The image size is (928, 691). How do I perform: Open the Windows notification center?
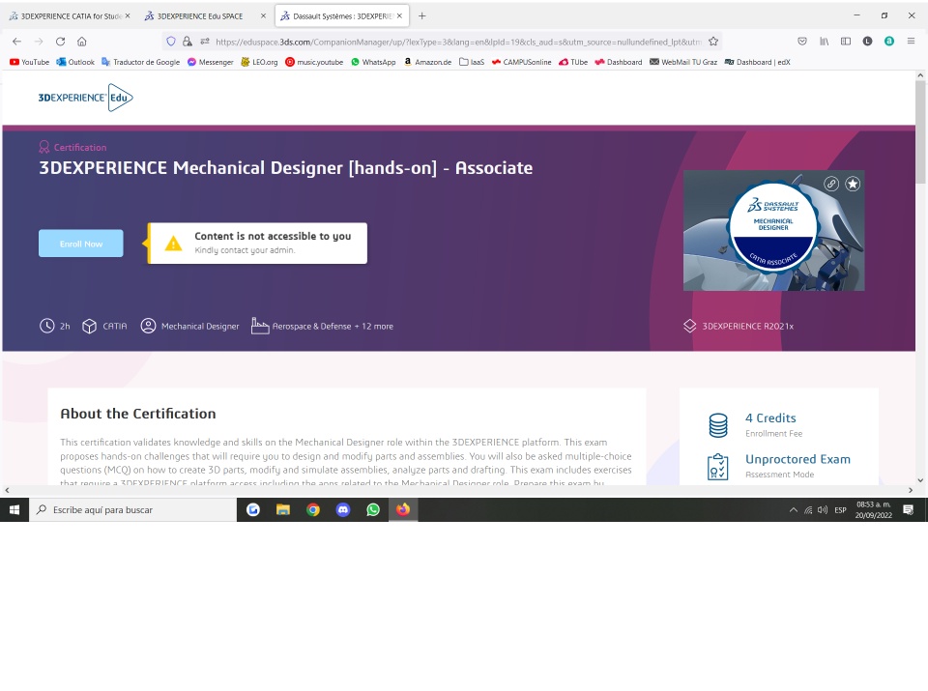(x=909, y=510)
